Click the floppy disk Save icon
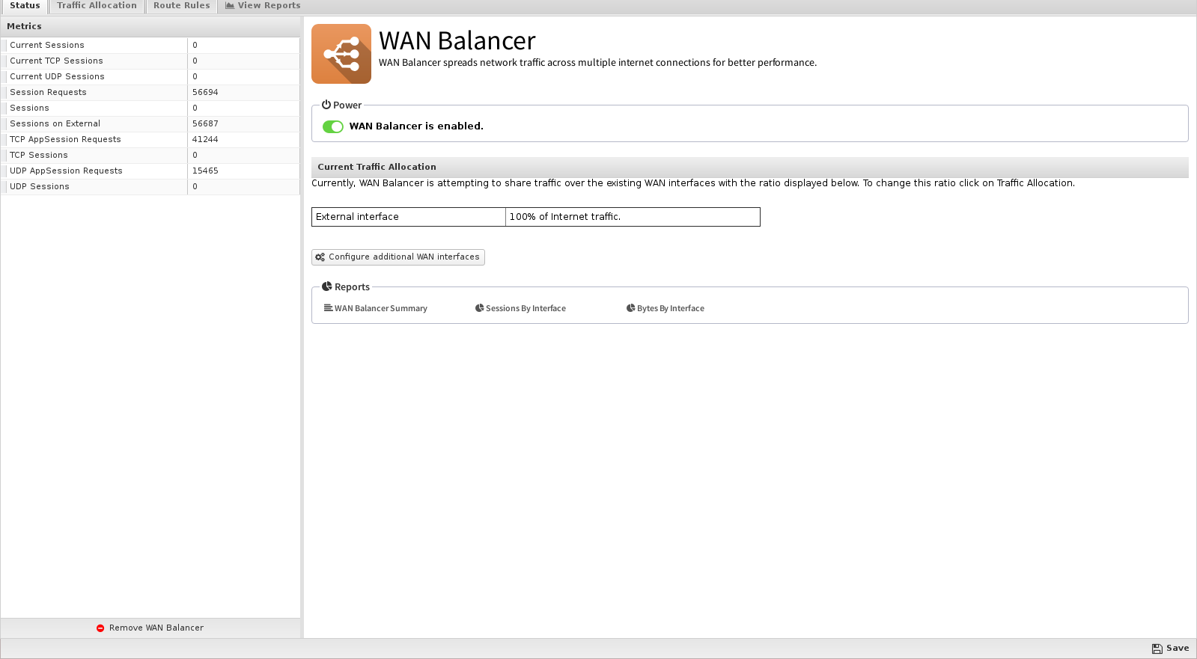 tap(1157, 649)
